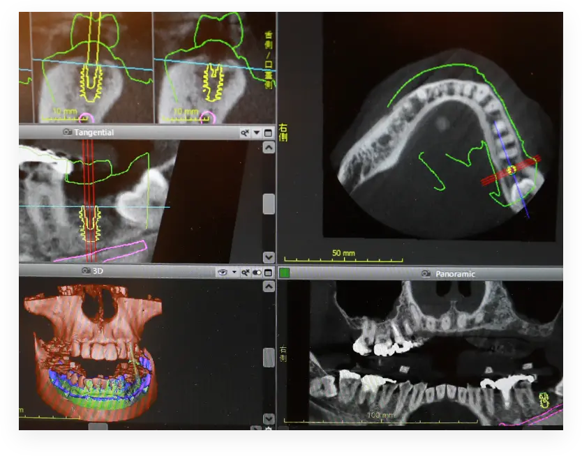Toggle the eye visibility icon in 3D header
The width and height of the screenshot is (582, 456).
click(x=222, y=272)
